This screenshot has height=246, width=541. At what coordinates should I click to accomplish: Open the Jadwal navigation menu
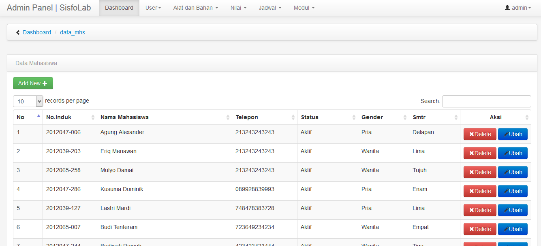pos(270,8)
